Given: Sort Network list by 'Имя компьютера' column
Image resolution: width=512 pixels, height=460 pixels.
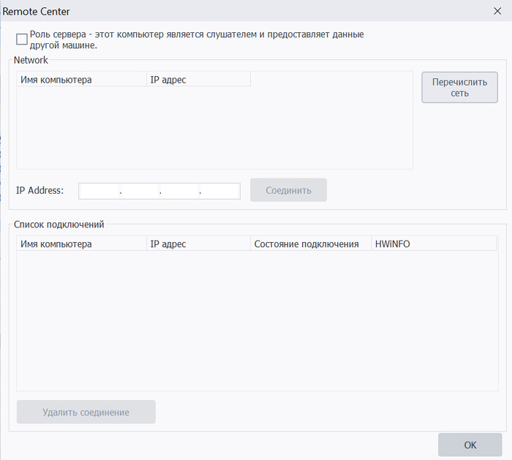Looking at the screenshot, I should tap(81, 79).
